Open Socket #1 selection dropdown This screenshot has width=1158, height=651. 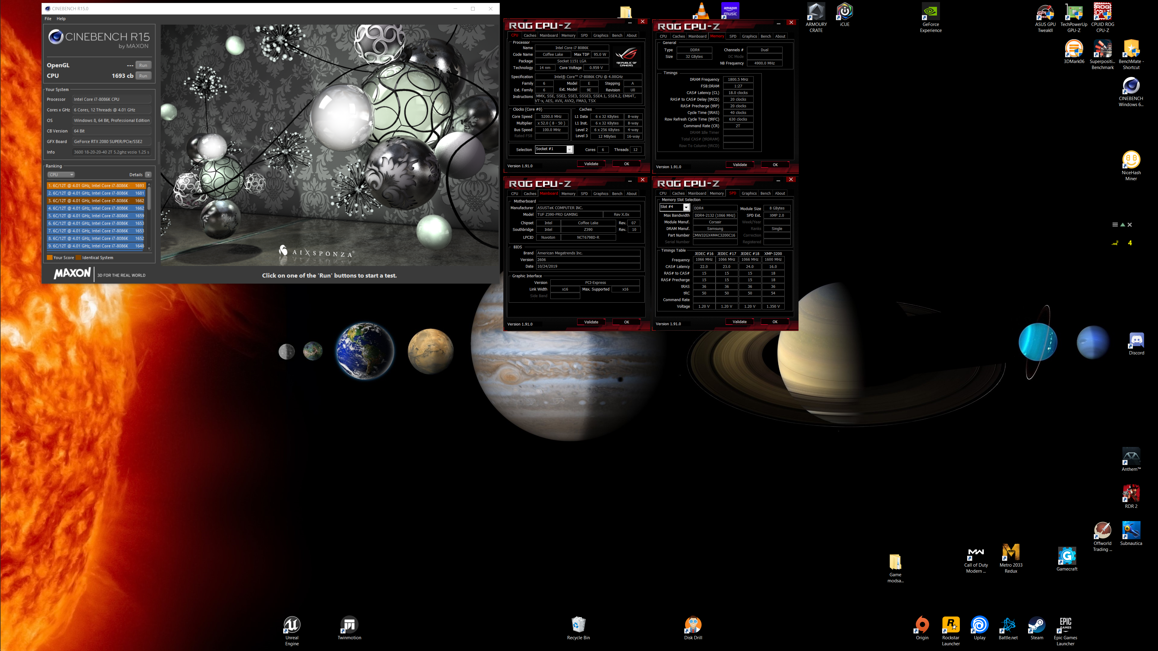pos(554,149)
